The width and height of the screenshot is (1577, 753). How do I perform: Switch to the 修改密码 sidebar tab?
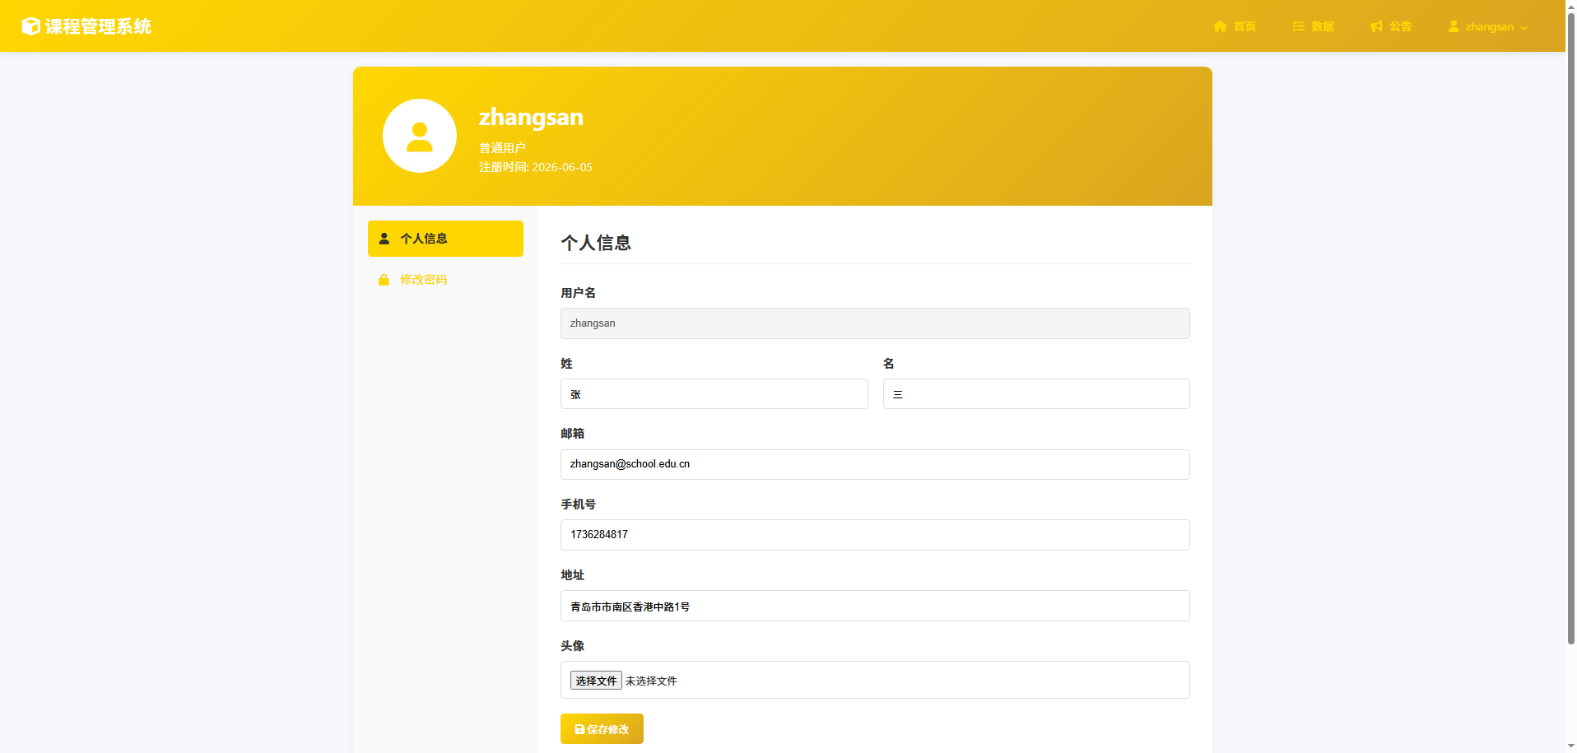coord(445,280)
